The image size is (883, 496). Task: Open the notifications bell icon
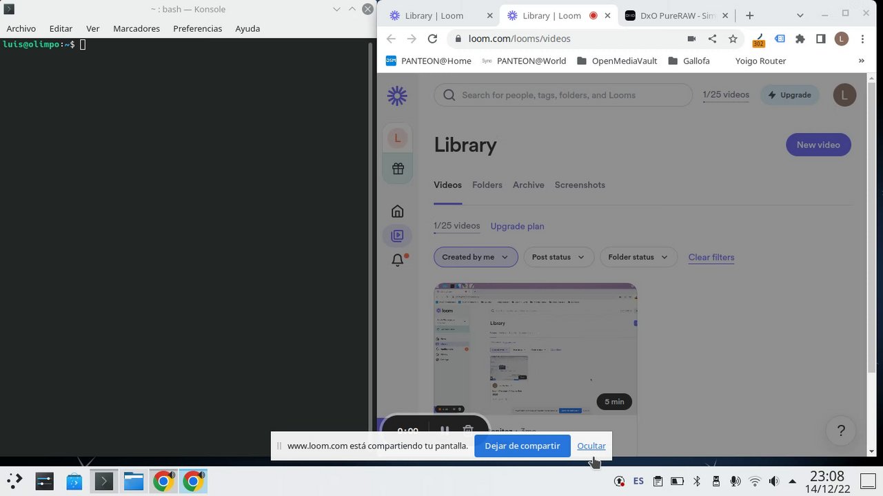click(x=398, y=260)
